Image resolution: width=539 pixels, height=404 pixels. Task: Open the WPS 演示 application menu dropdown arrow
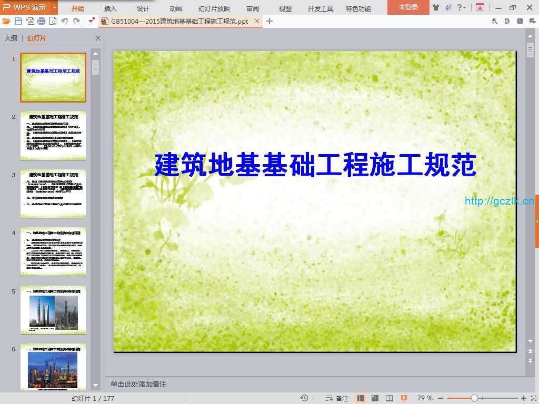(x=54, y=7)
